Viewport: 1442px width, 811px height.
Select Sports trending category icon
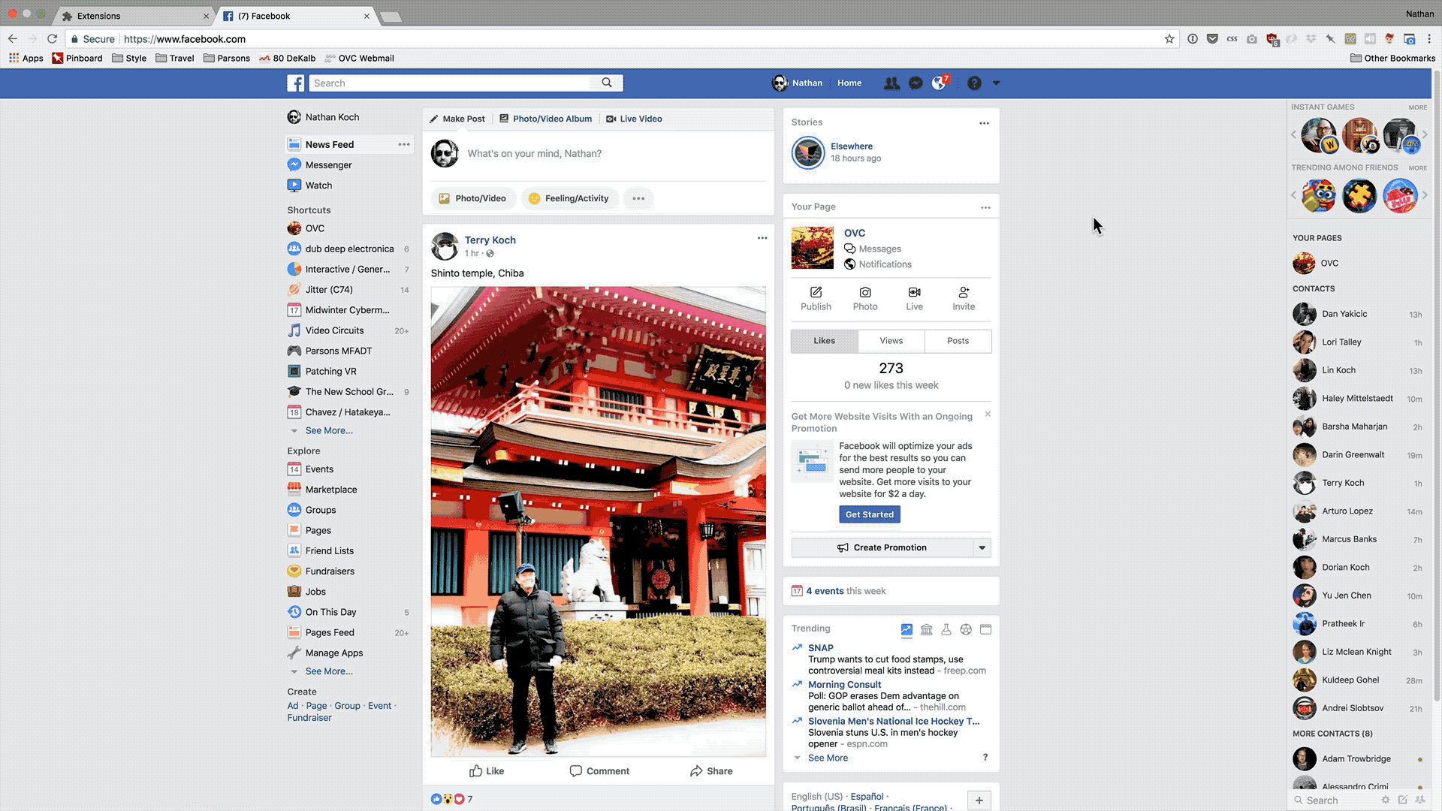[x=966, y=630]
